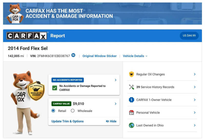The width and height of the screenshot is (205, 140).
Task: Click the globe icon for Last Owned in Ohio
Action: [131, 125]
